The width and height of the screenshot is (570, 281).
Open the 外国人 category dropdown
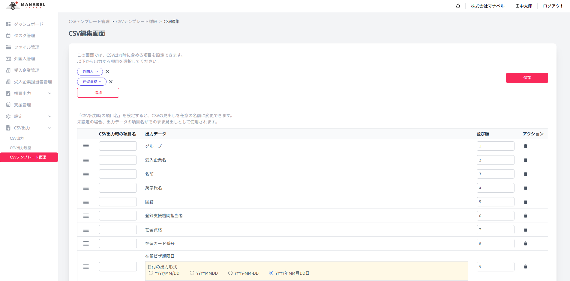click(x=90, y=72)
